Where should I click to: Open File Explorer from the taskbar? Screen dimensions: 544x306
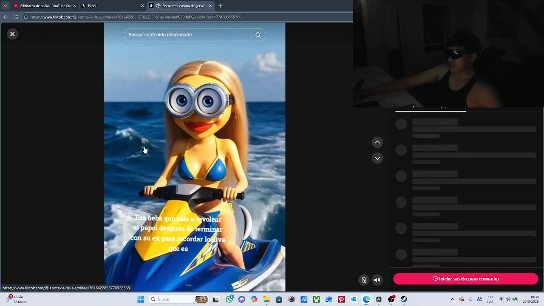[266, 299]
